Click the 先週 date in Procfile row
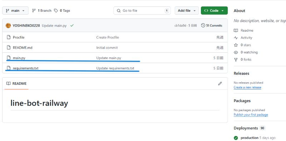Image resolution: width=286 pixels, height=141 pixels. click(x=220, y=37)
